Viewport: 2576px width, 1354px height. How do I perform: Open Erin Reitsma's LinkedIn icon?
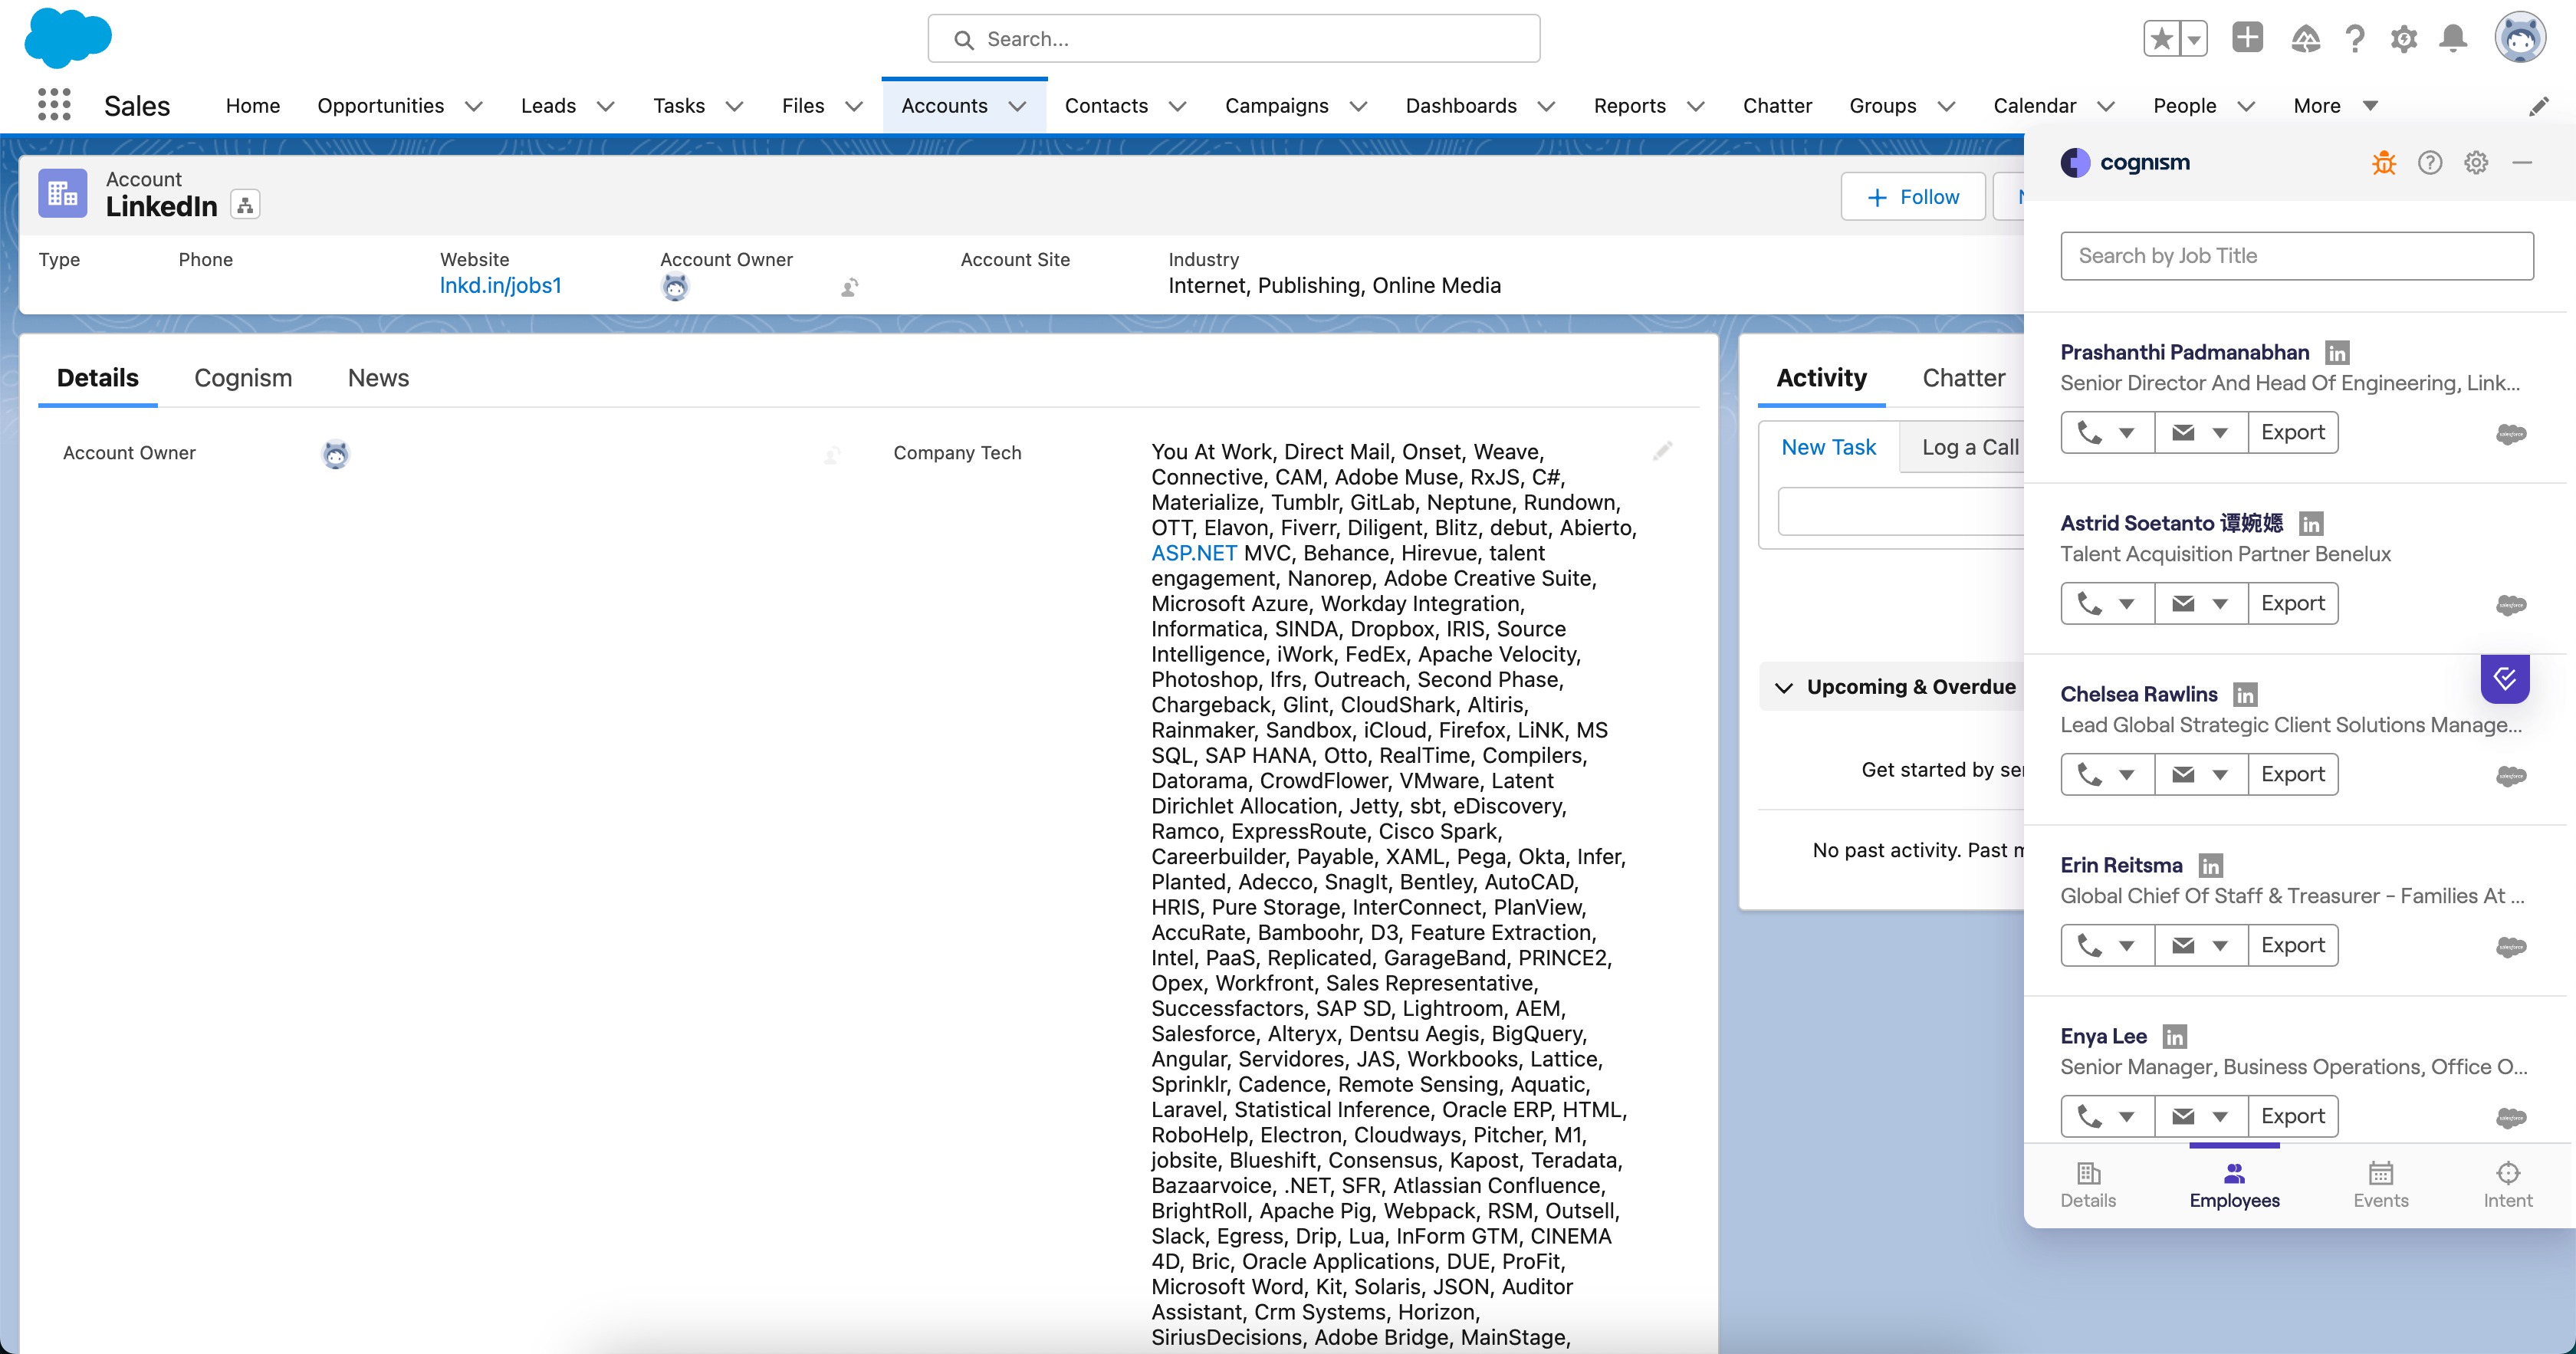(2210, 865)
